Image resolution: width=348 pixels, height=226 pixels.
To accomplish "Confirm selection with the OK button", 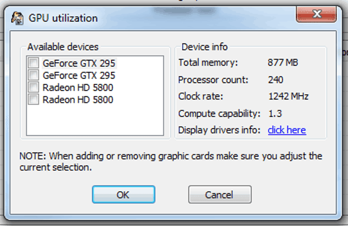I will (x=123, y=195).
